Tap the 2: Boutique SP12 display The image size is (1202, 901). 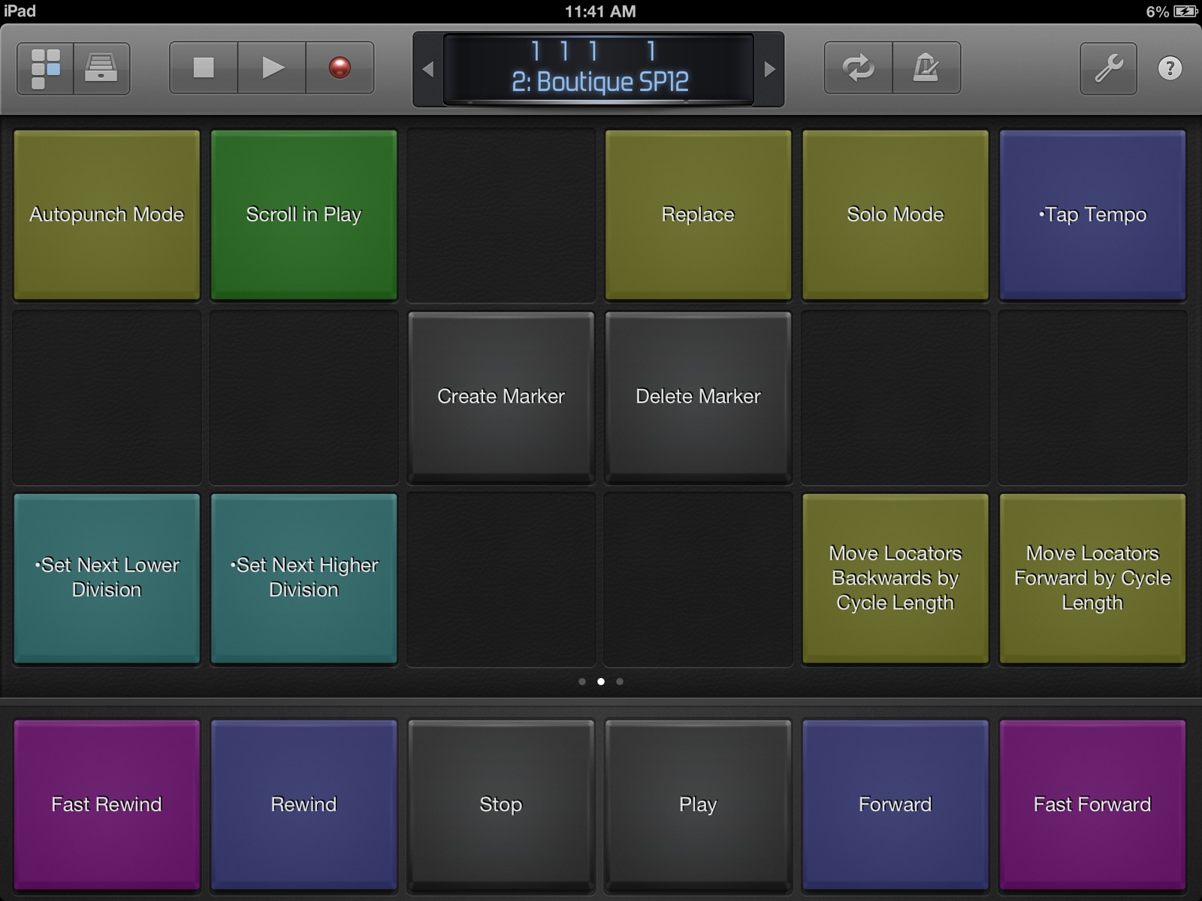[599, 69]
